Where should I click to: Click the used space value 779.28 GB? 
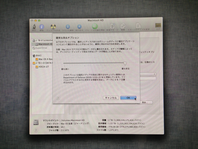click(113, 127)
